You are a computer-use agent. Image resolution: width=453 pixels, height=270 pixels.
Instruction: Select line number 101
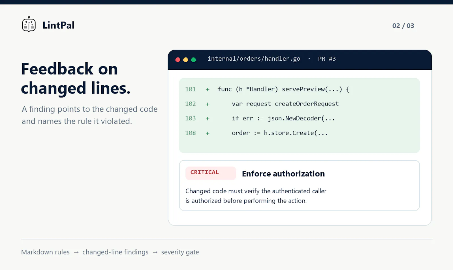coord(191,89)
